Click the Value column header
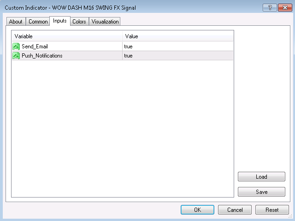Image resolution: width=295 pixels, height=221 pixels. (178, 36)
